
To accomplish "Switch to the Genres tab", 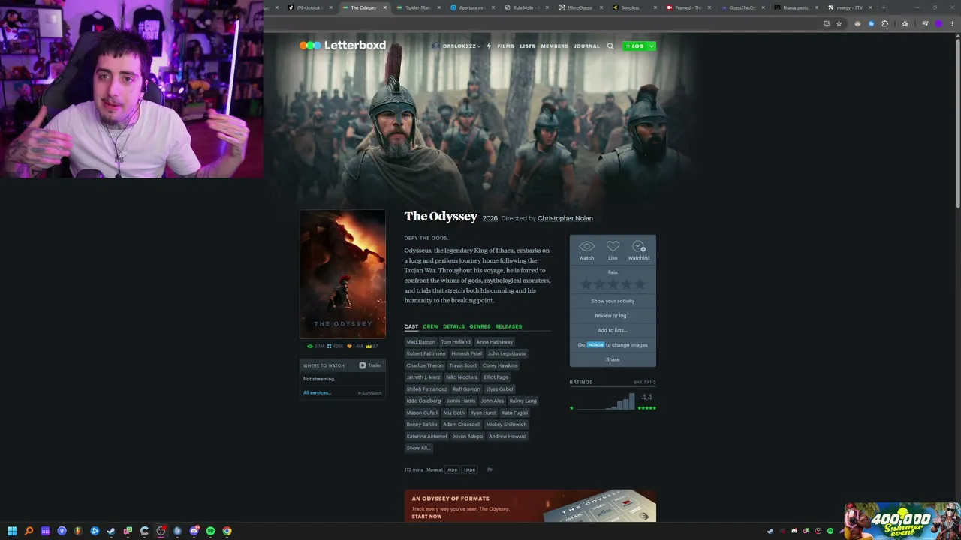I will (x=480, y=326).
